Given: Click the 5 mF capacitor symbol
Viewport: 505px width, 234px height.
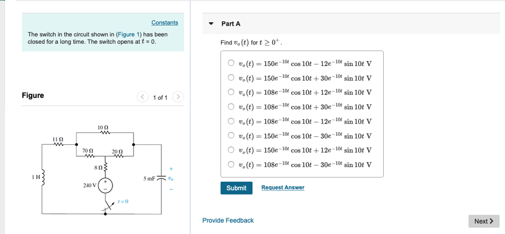Looking at the screenshot, I should 161,178.
